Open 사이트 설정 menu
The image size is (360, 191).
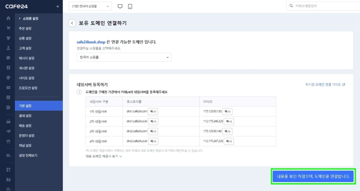coord(27,78)
